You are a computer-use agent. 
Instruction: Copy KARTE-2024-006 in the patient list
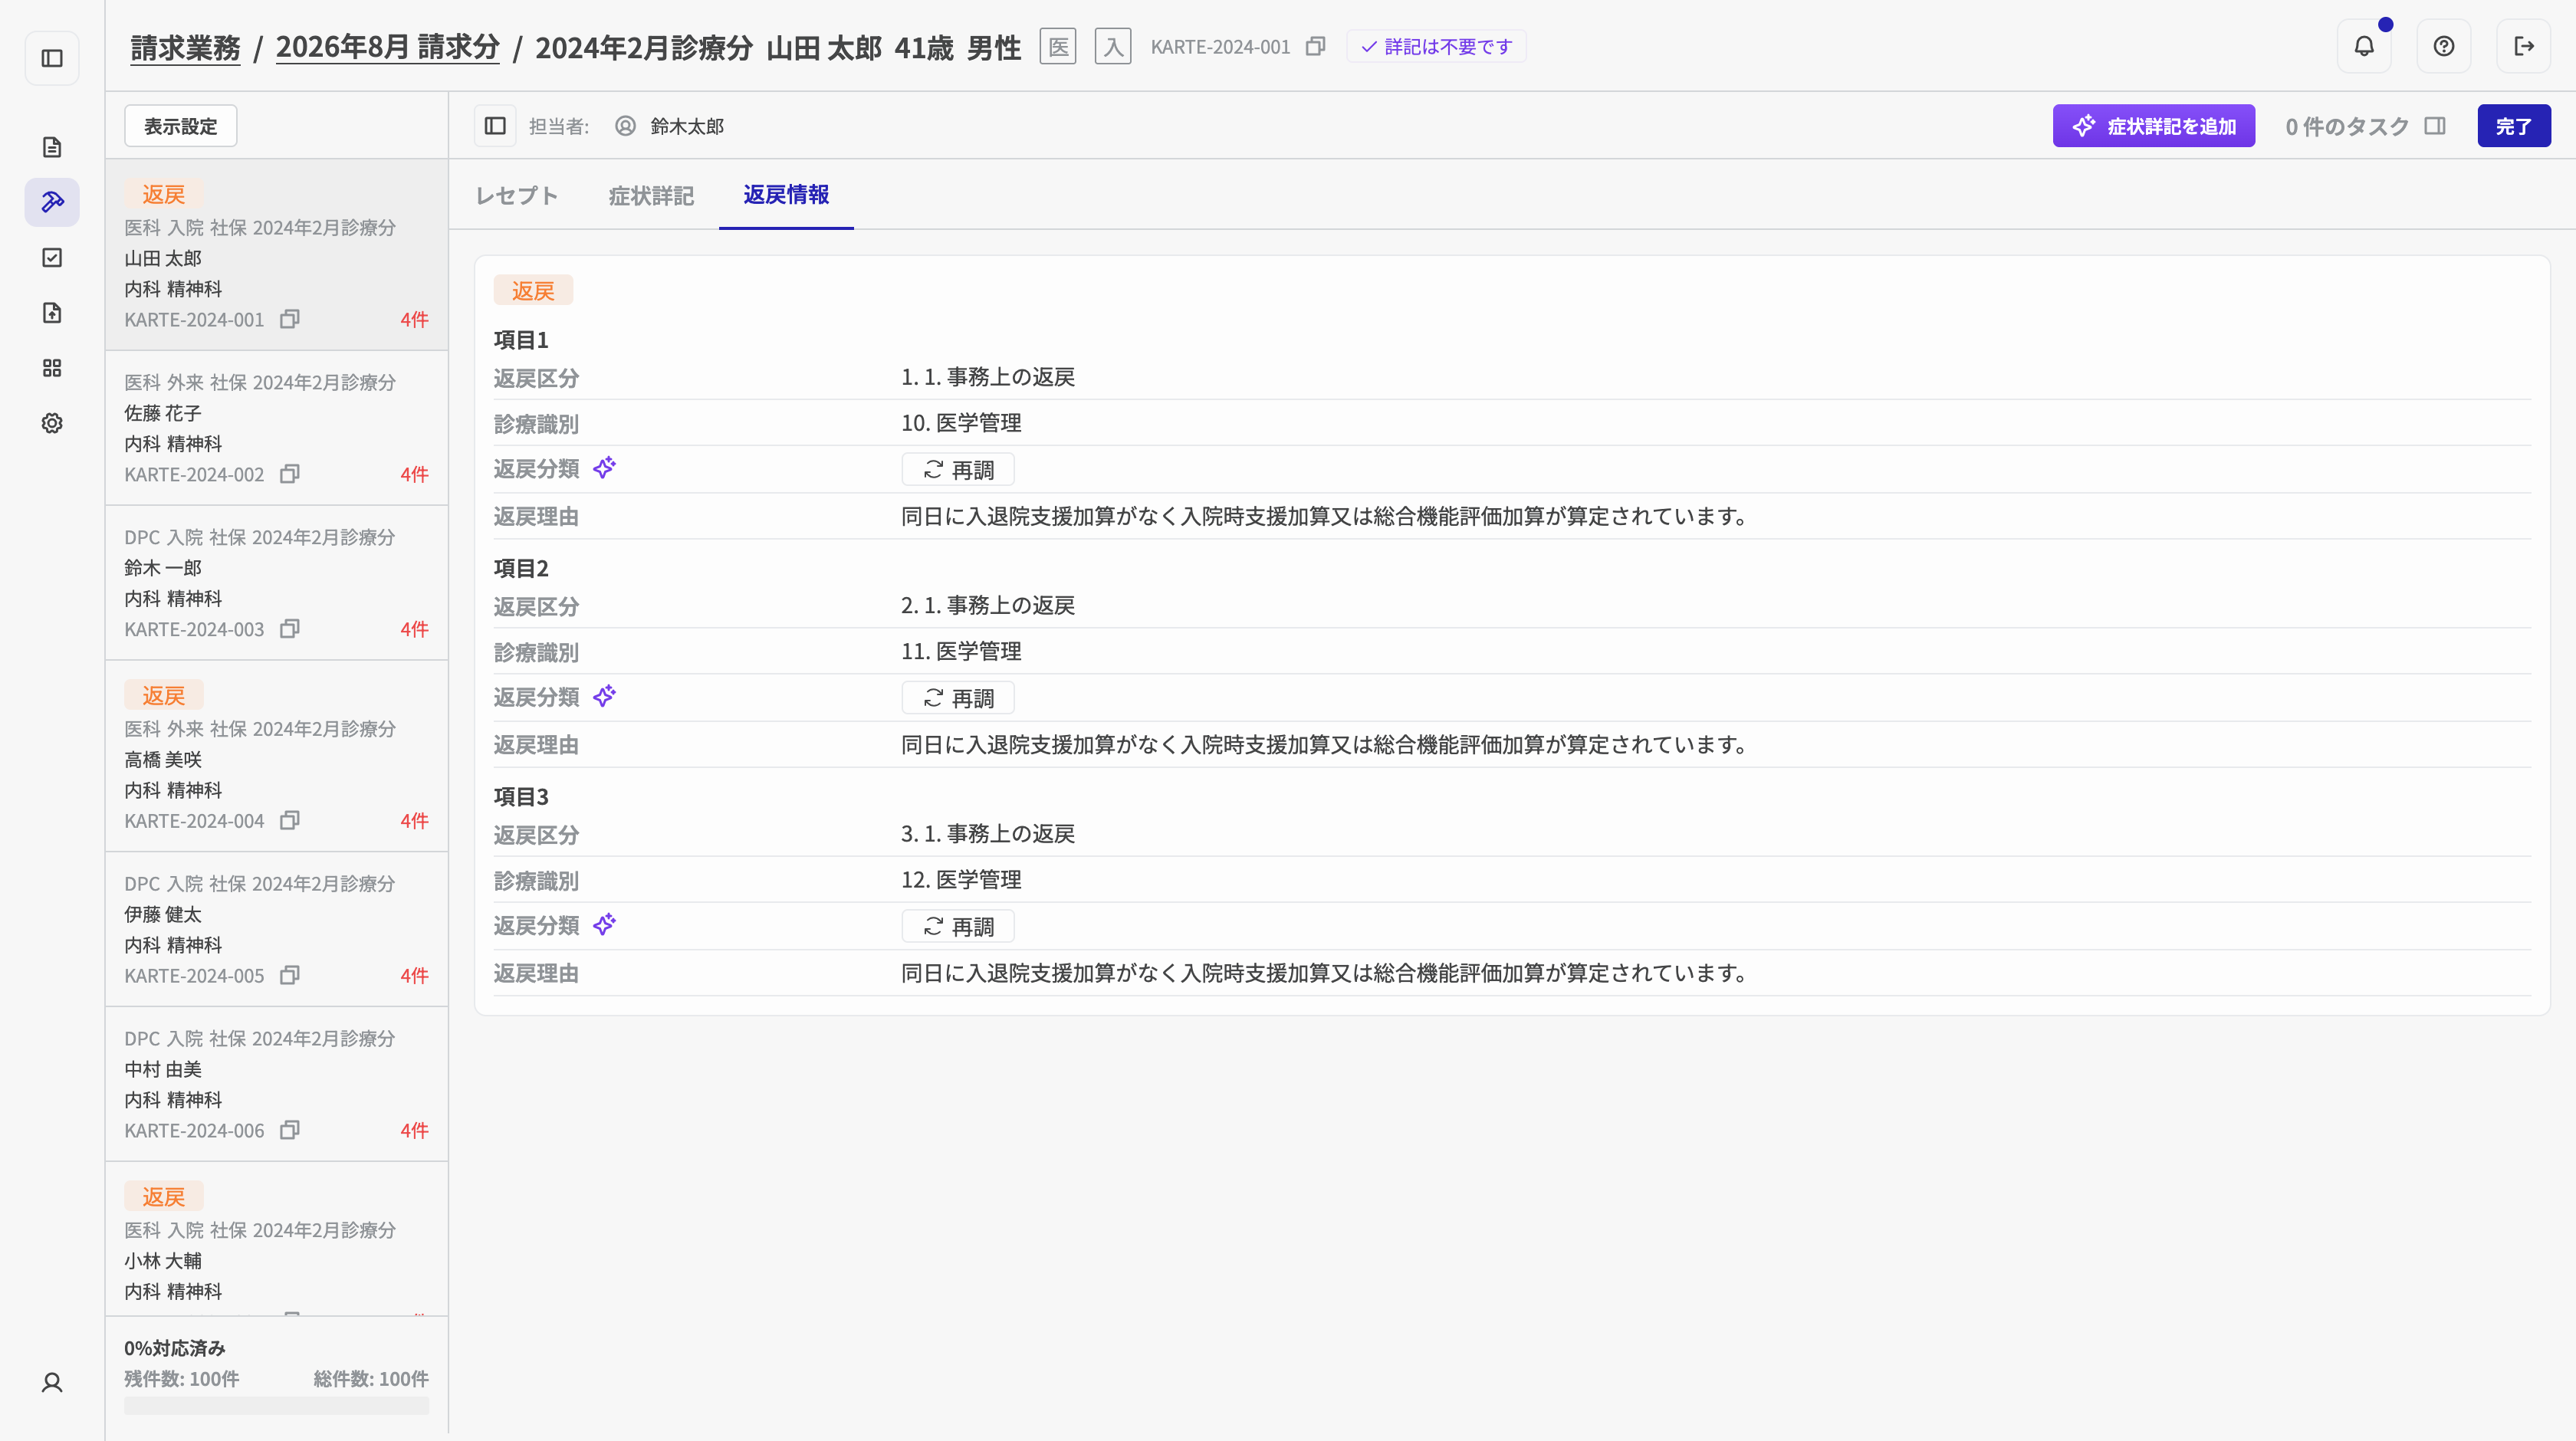[x=290, y=1130]
